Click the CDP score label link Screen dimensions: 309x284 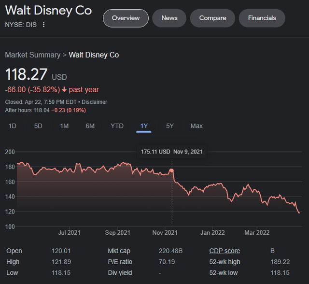(225, 251)
